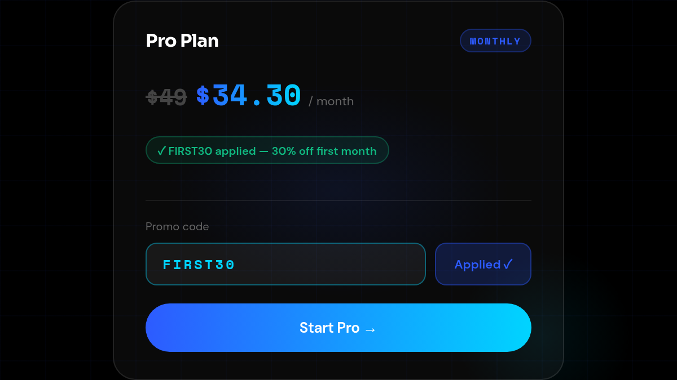Click the FIRST30 applied discount banner
The width and height of the screenshot is (677, 380).
click(x=267, y=150)
